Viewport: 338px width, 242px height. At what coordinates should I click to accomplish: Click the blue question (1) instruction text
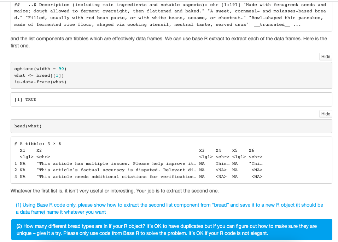[x=169, y=208]
